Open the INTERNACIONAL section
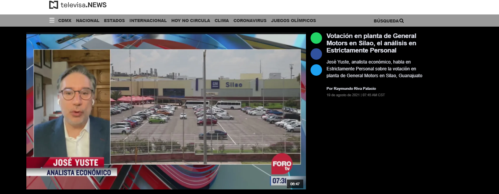 click(x=148, y=21)
